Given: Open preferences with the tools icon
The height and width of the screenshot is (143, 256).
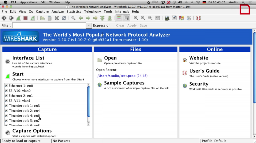Looking at the screenshot, I should pyautogui.click(x=189, y=18).
